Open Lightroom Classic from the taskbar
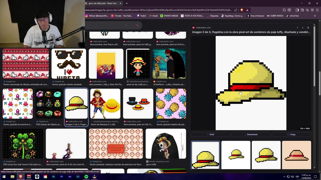This screenshot has width=321, height=180. [x=78, y=177]
